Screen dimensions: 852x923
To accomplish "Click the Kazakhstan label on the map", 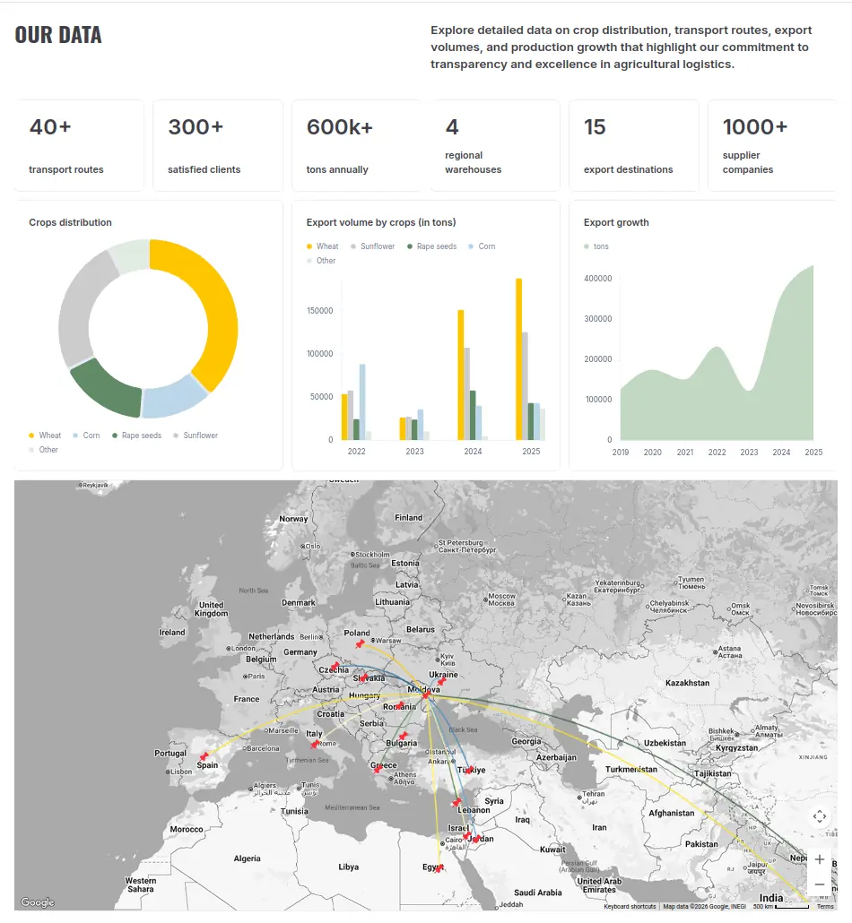I will pyautogui.click(x=687, y=683).
